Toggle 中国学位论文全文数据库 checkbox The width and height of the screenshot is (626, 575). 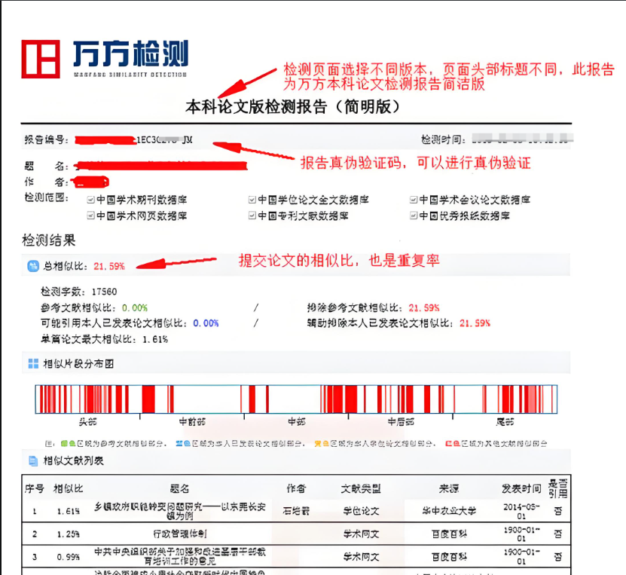click(x=252, y=199)
